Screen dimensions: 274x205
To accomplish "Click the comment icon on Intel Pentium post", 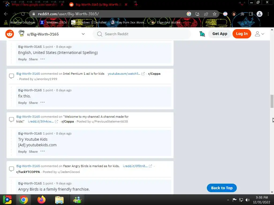I will [x=12, y=76].
